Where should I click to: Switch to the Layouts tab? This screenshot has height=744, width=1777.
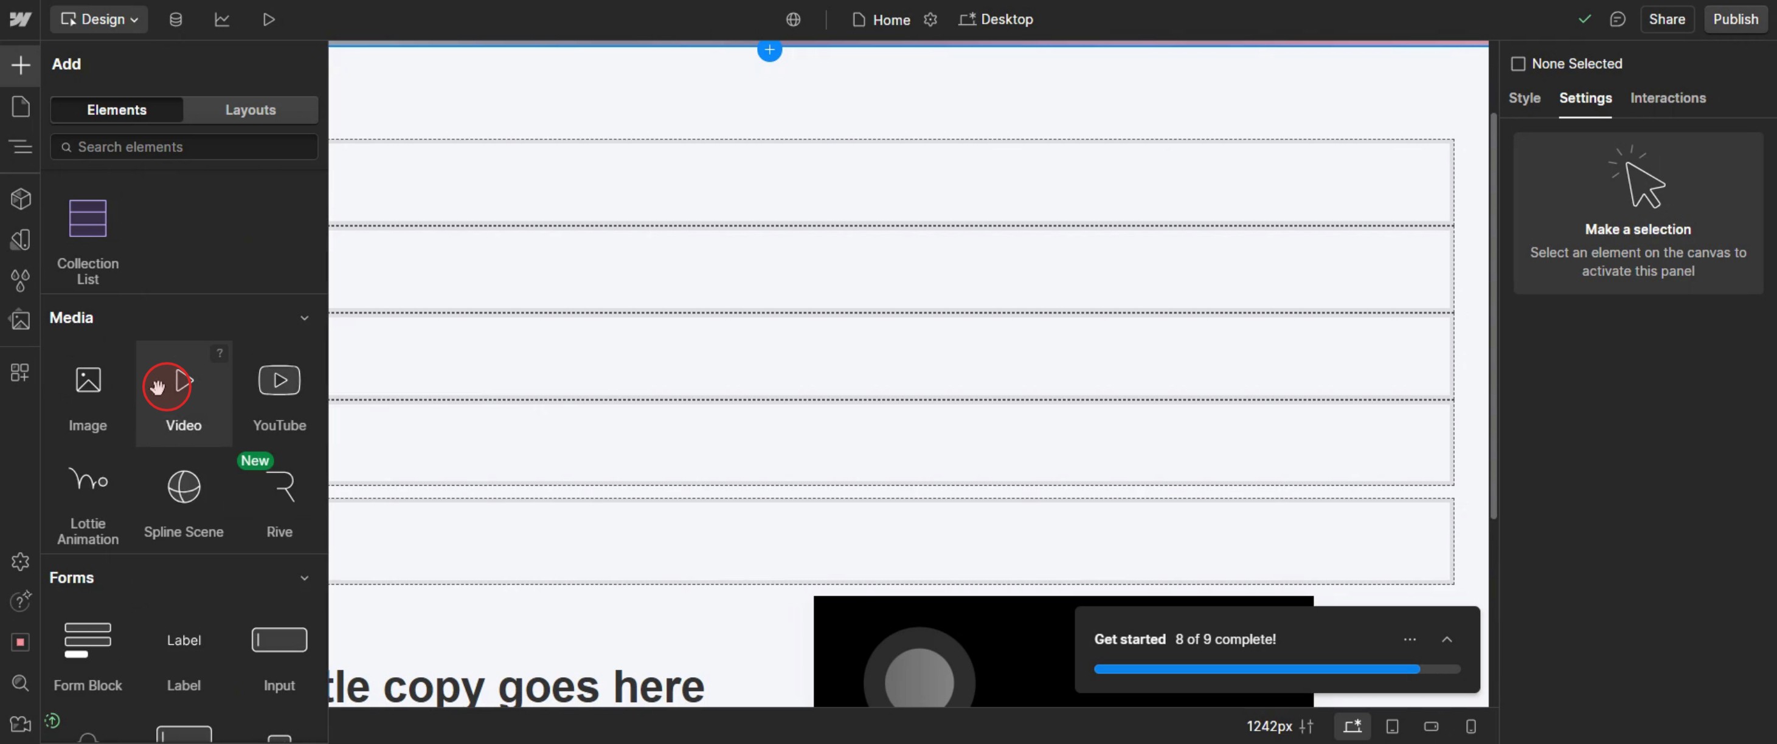(250, 109)
